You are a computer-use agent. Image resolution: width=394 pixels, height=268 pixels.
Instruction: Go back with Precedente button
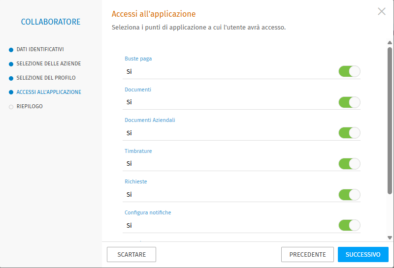[x=307, y=254]
